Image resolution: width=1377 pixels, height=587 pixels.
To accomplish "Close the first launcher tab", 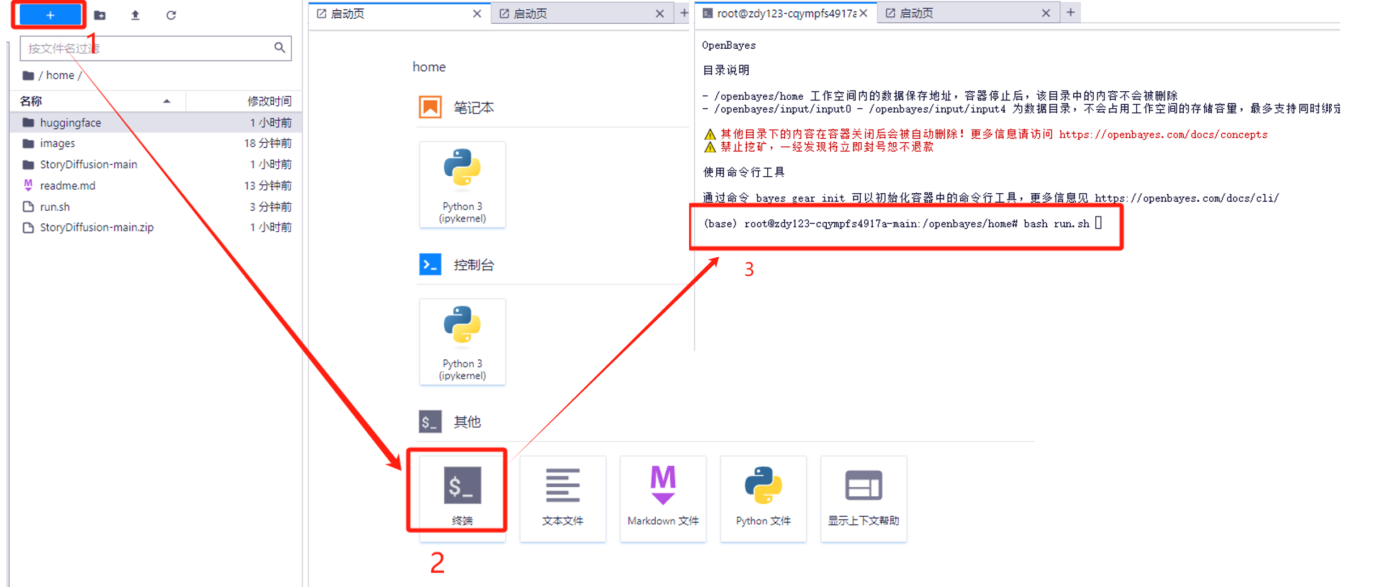I will pyautogui.click(x=477, y=14).
